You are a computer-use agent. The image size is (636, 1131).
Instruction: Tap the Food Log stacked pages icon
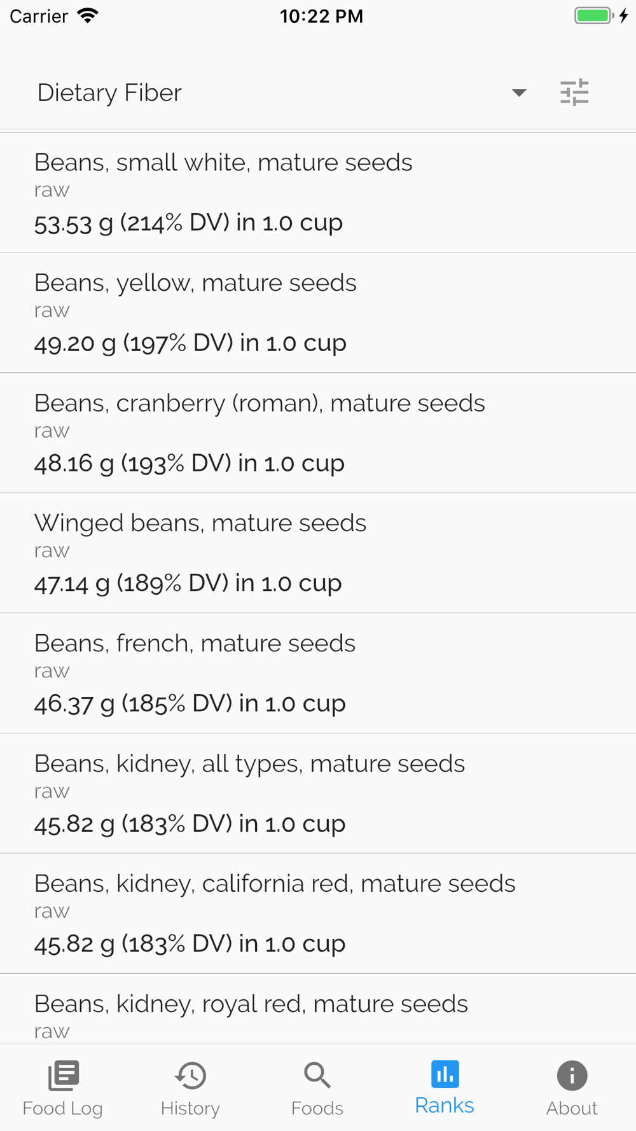(63, 1075)
